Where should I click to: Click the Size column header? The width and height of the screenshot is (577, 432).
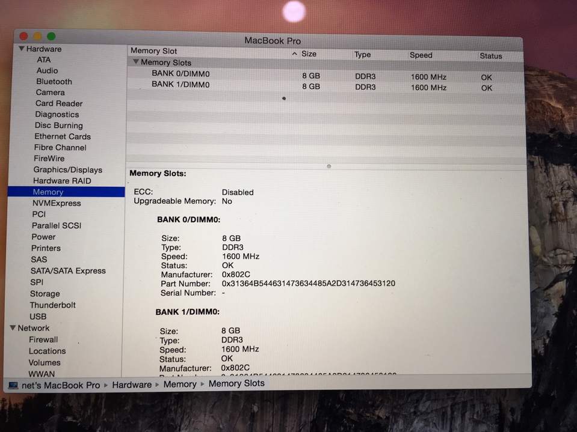pyautogui.click(x=309, y=54)
